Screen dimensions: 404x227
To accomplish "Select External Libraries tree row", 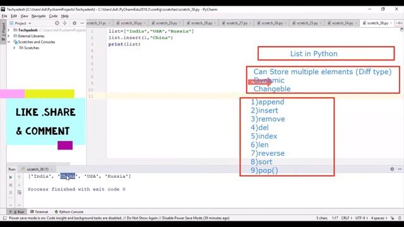I will point(46,36).
